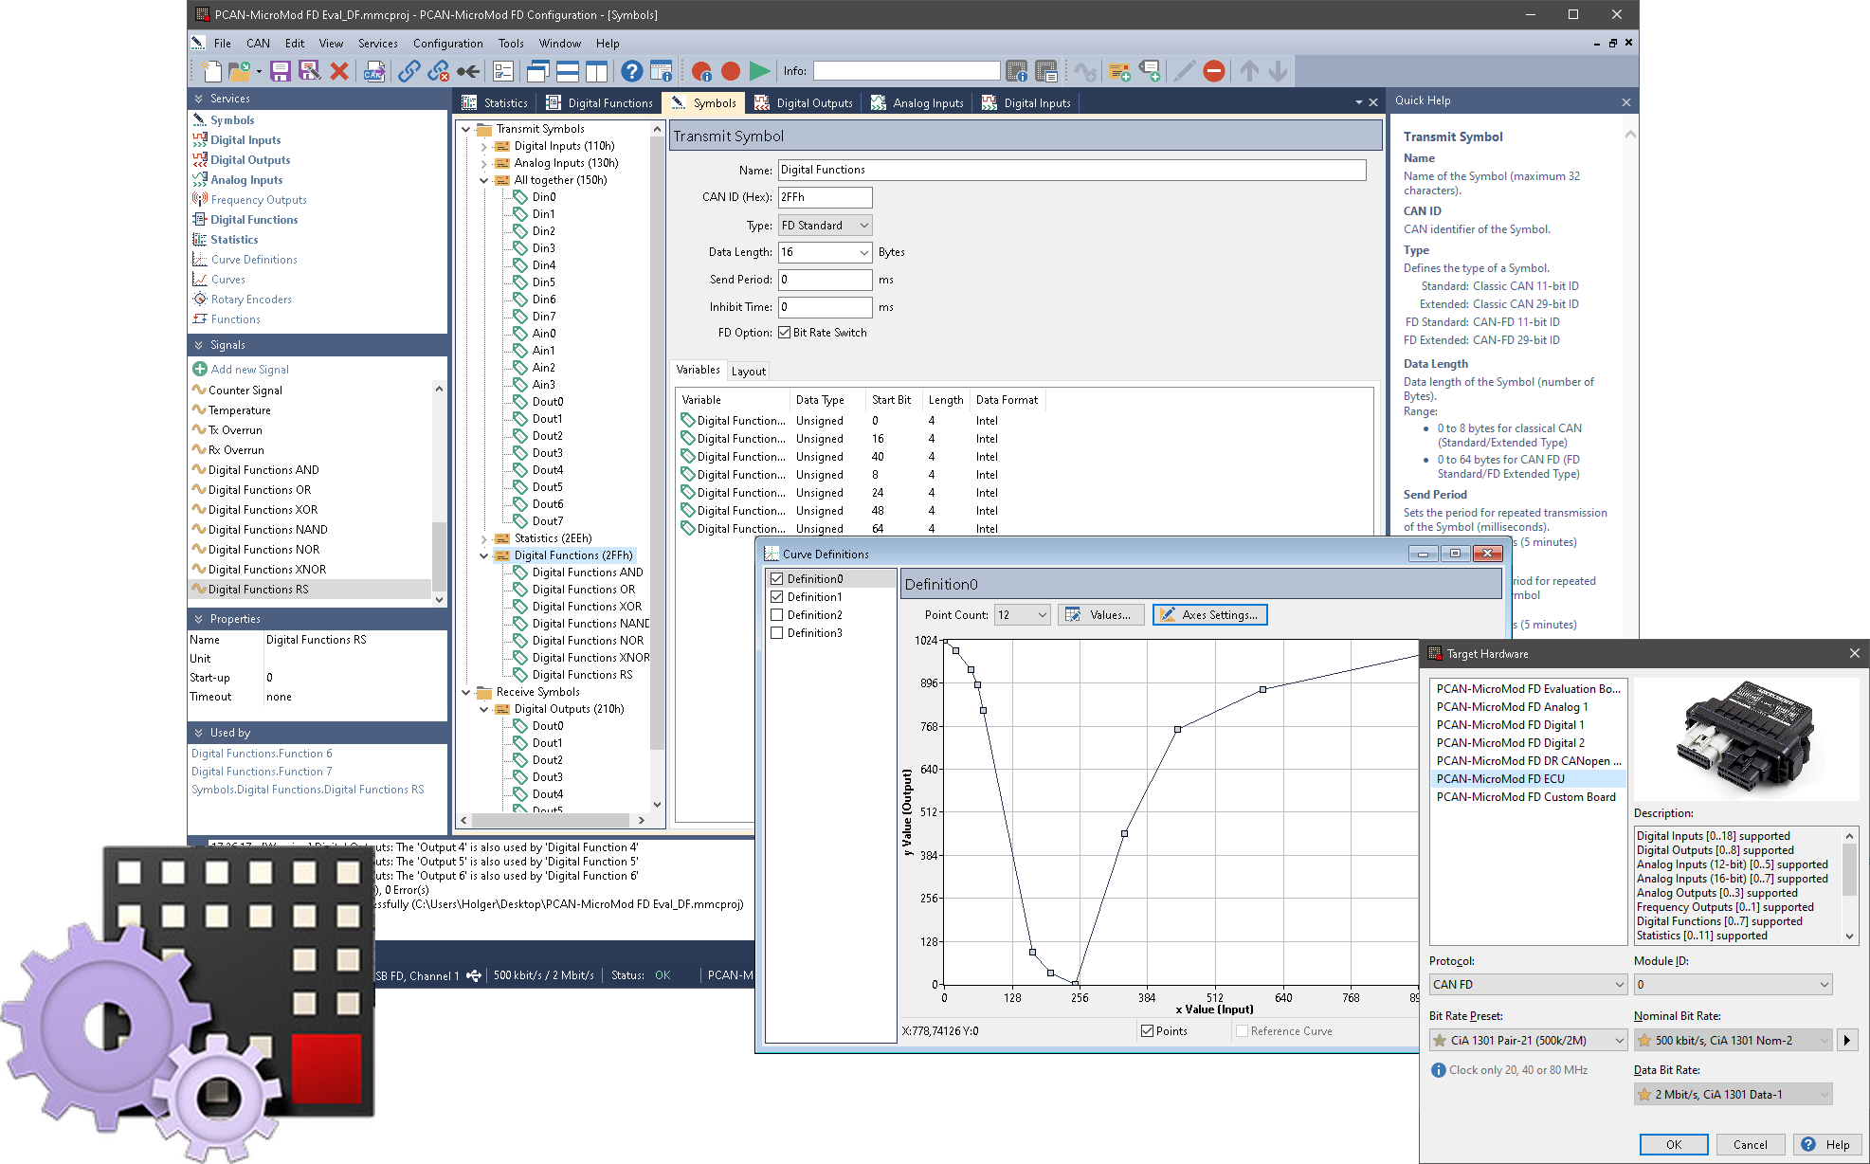Click the open project folder icon
The height and width of the screenshot is (1164, 1870).
pos(240,71)
